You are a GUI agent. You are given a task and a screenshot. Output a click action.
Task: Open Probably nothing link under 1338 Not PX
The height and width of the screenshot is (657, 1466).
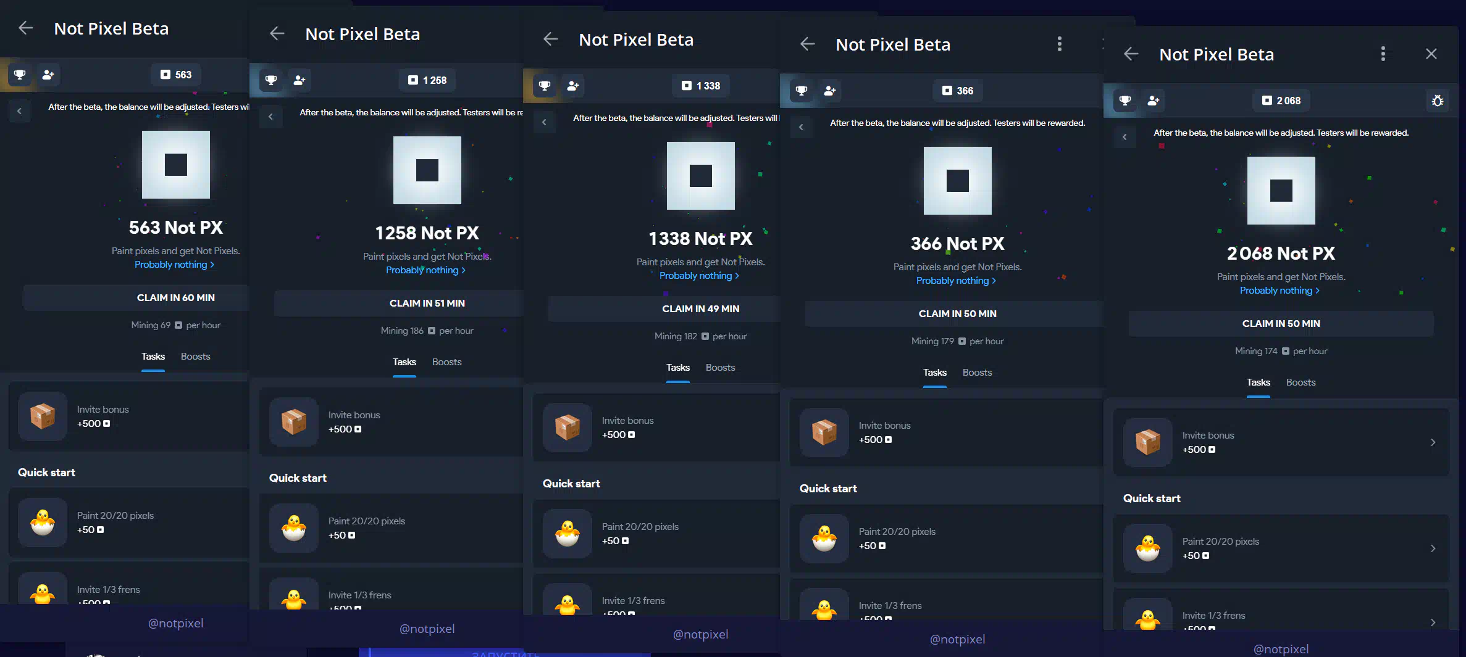click(x=700, y=276)
